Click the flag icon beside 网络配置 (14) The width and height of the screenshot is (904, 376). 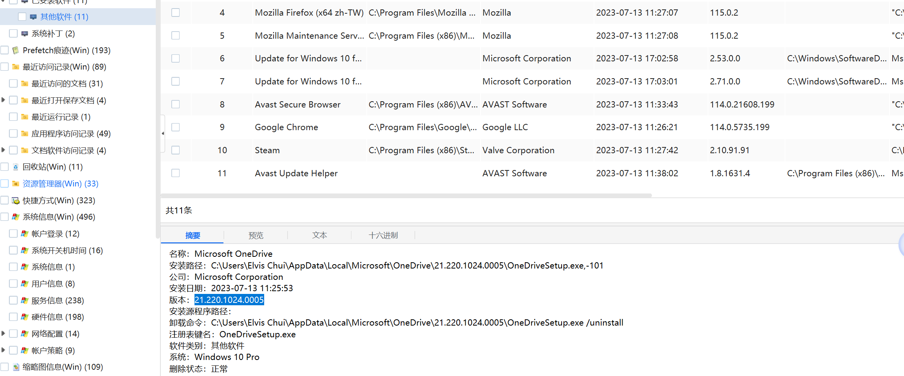point(25,334)
